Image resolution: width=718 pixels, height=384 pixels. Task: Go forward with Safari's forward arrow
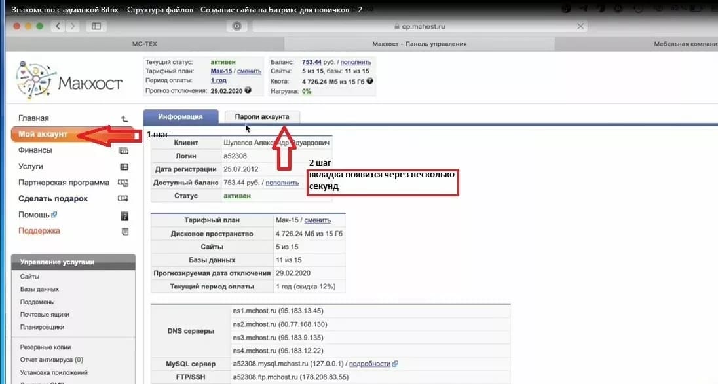(72, 26)
